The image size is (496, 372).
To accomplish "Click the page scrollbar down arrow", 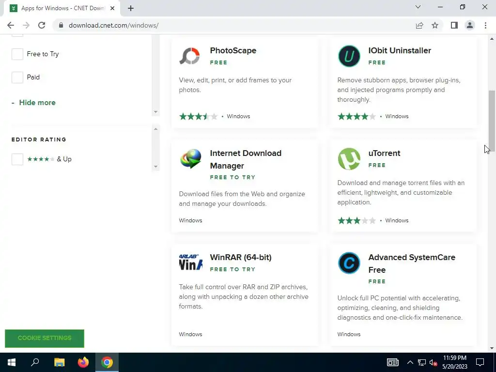I will (492, 349).
